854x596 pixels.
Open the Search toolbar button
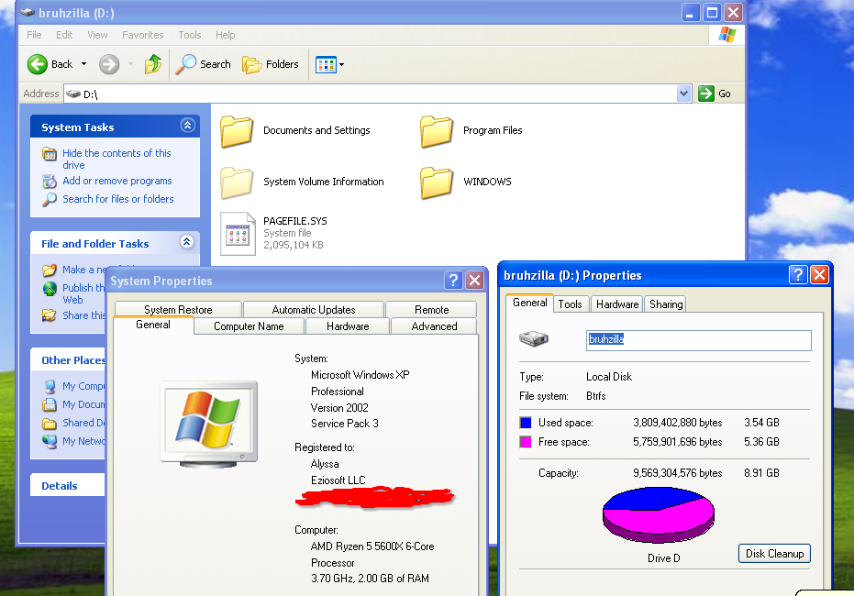pos(204,64)
